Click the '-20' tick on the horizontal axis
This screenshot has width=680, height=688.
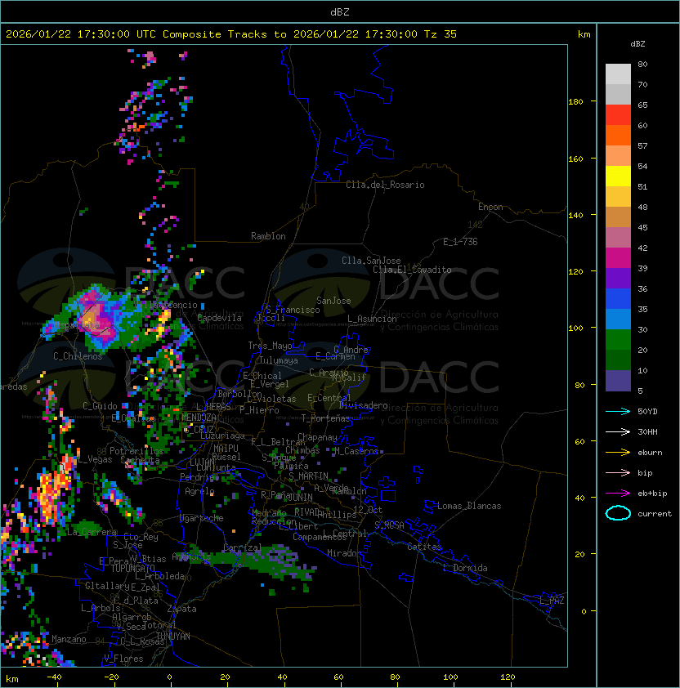[x=111, y=677]
